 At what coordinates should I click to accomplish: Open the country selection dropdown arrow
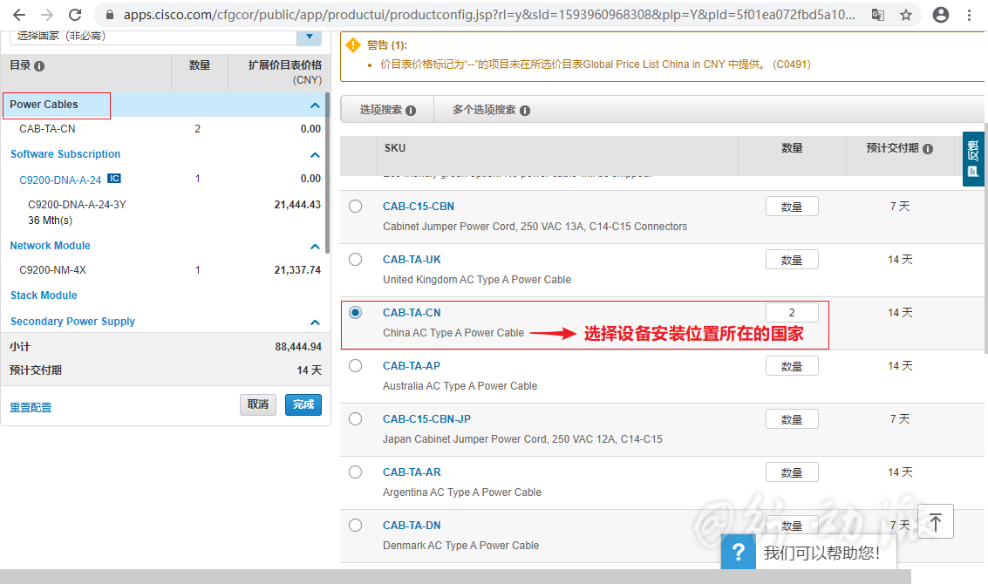tap(310, 37)
